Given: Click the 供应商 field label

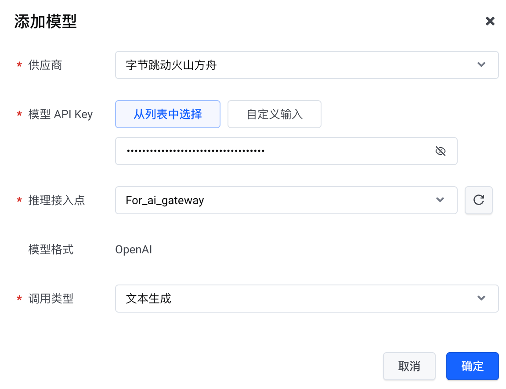Looking at the screenshot, I should (x=45, y=65).
